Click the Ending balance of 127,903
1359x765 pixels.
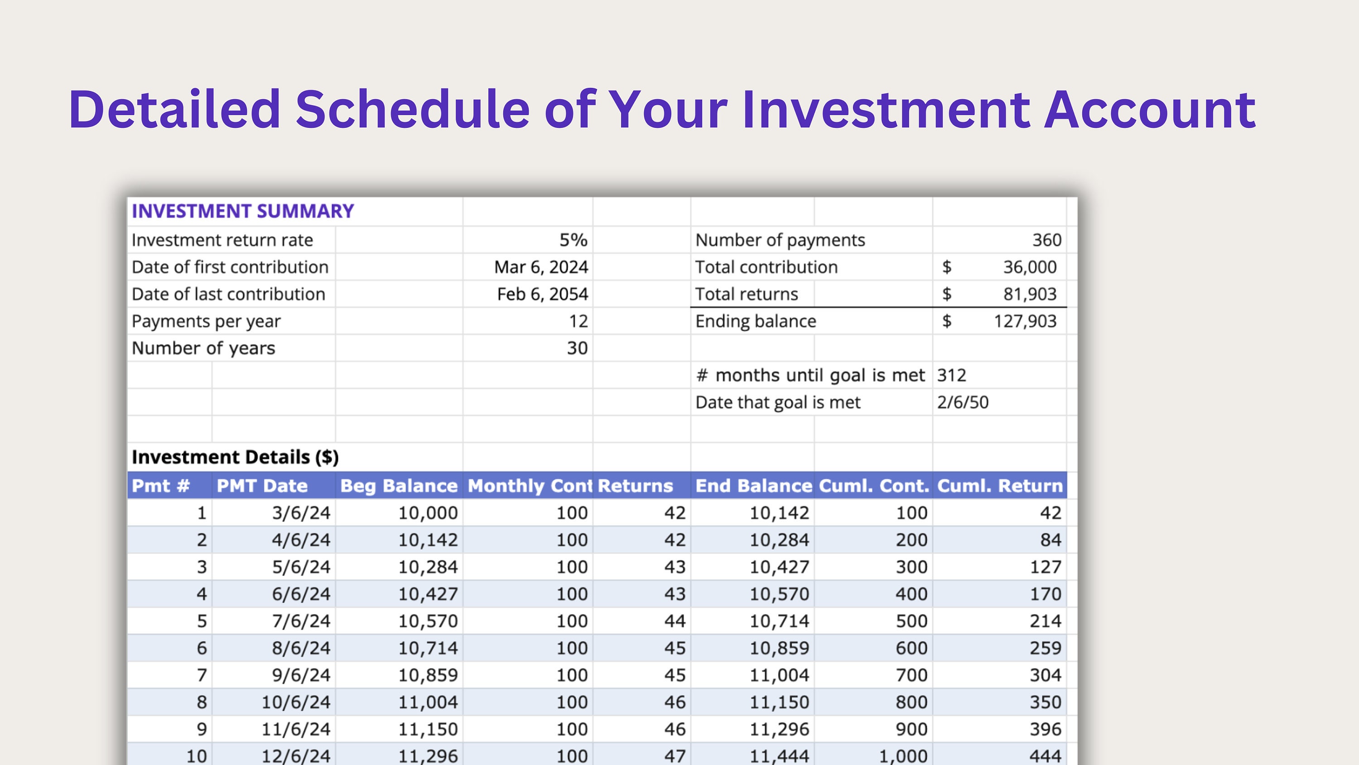click(1026, 321)
